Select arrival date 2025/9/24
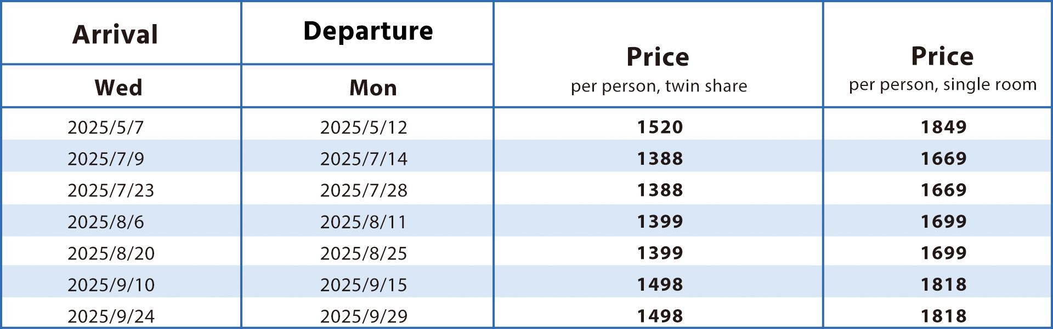 tap(111, 316)
